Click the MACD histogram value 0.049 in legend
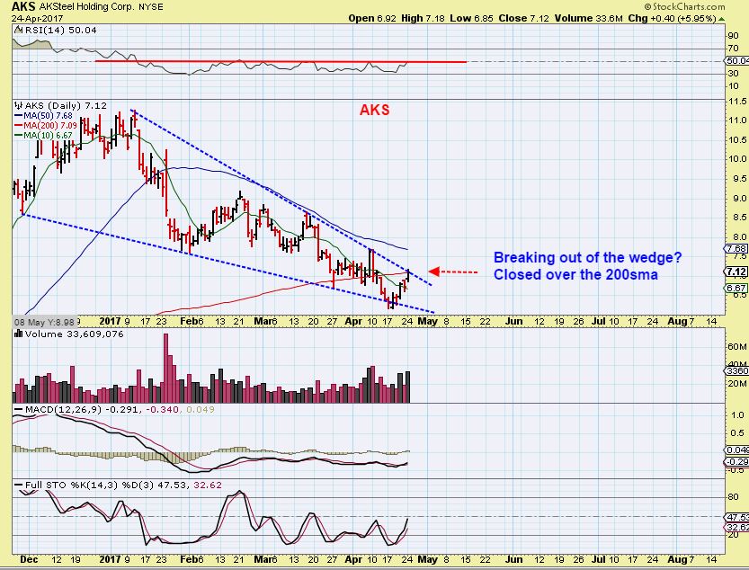 click(x=201, y=409)
